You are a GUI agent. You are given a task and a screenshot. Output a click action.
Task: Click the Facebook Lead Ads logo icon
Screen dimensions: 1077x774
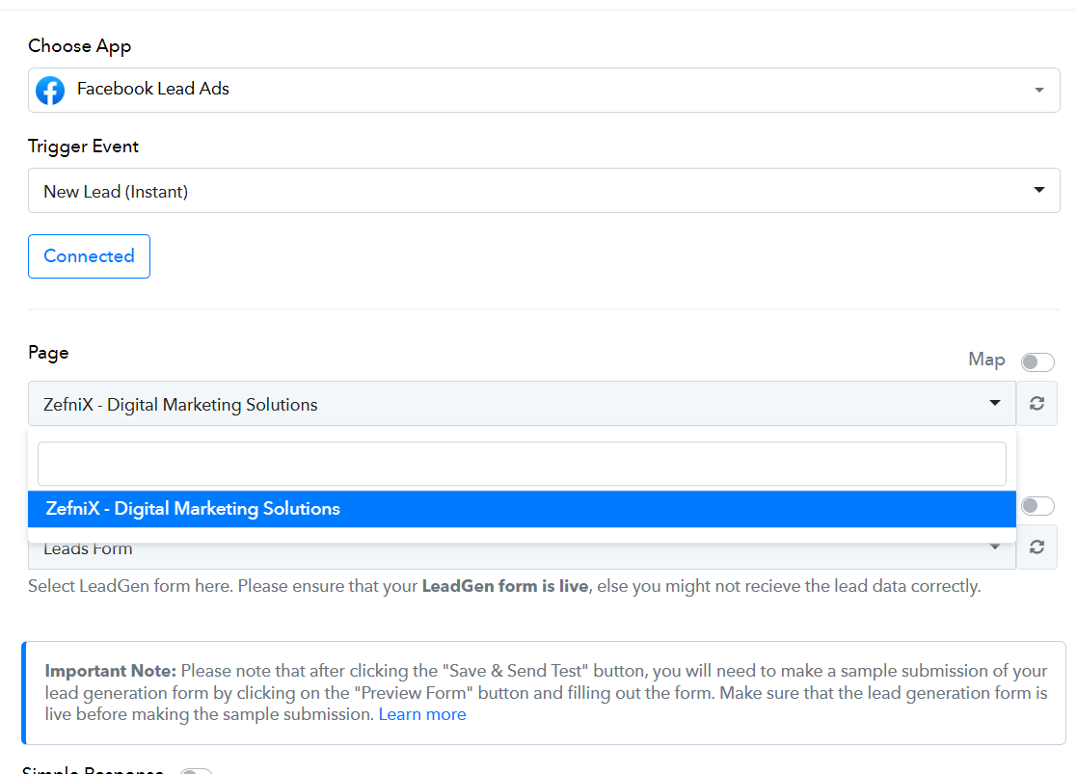point(50,90)
